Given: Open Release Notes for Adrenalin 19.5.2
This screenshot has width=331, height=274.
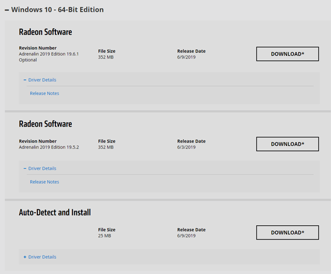Looking at the screenshot, I should (44, 182).
